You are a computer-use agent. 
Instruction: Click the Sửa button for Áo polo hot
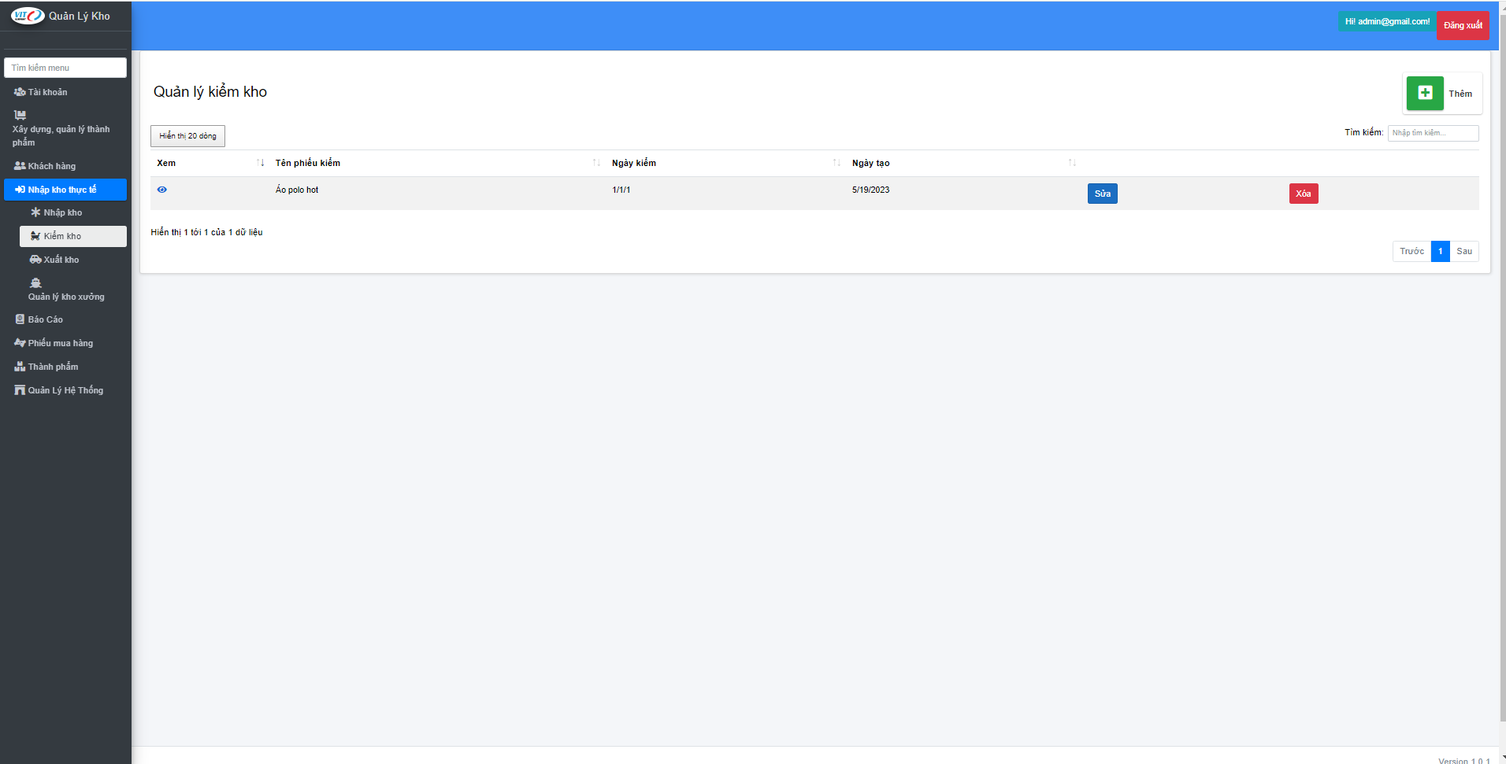click(1102, 194)
